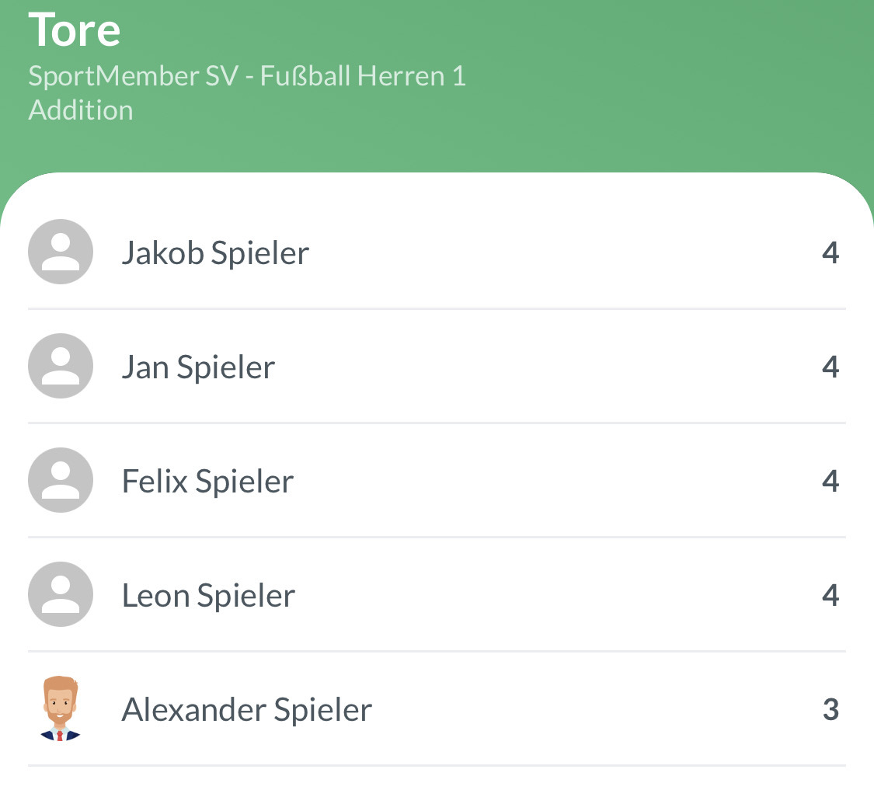This screenshot has height=790, width=874.
Task: Tap the Felix Spieler name
Action: 207,482
